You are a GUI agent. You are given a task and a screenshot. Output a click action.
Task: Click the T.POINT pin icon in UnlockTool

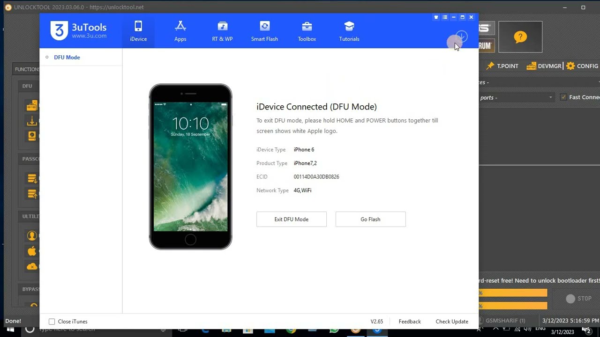(x=490, y=66)
